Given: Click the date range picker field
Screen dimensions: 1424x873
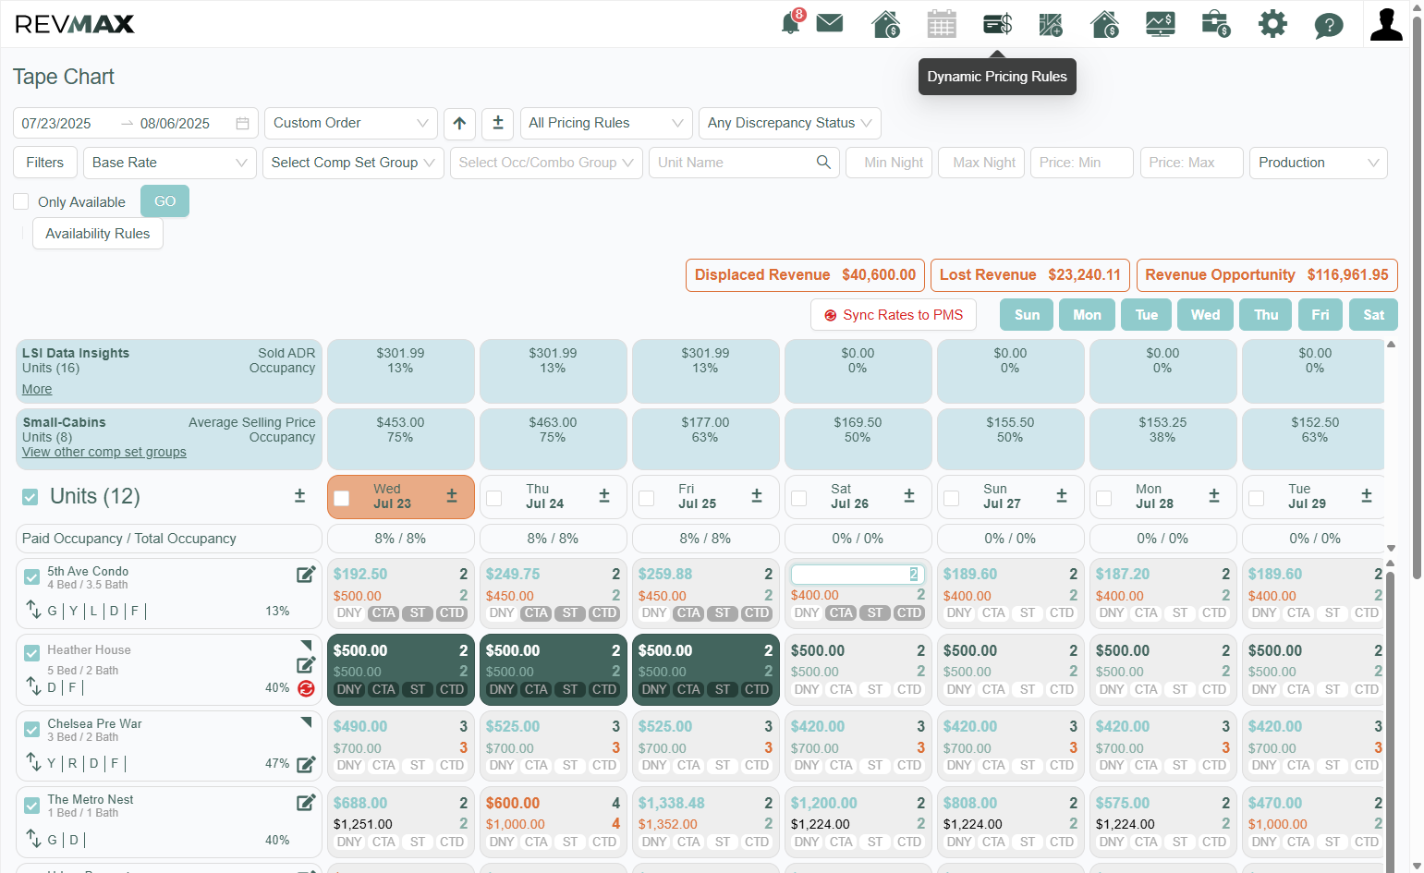Looking at the screenshot, I should 136,123.
